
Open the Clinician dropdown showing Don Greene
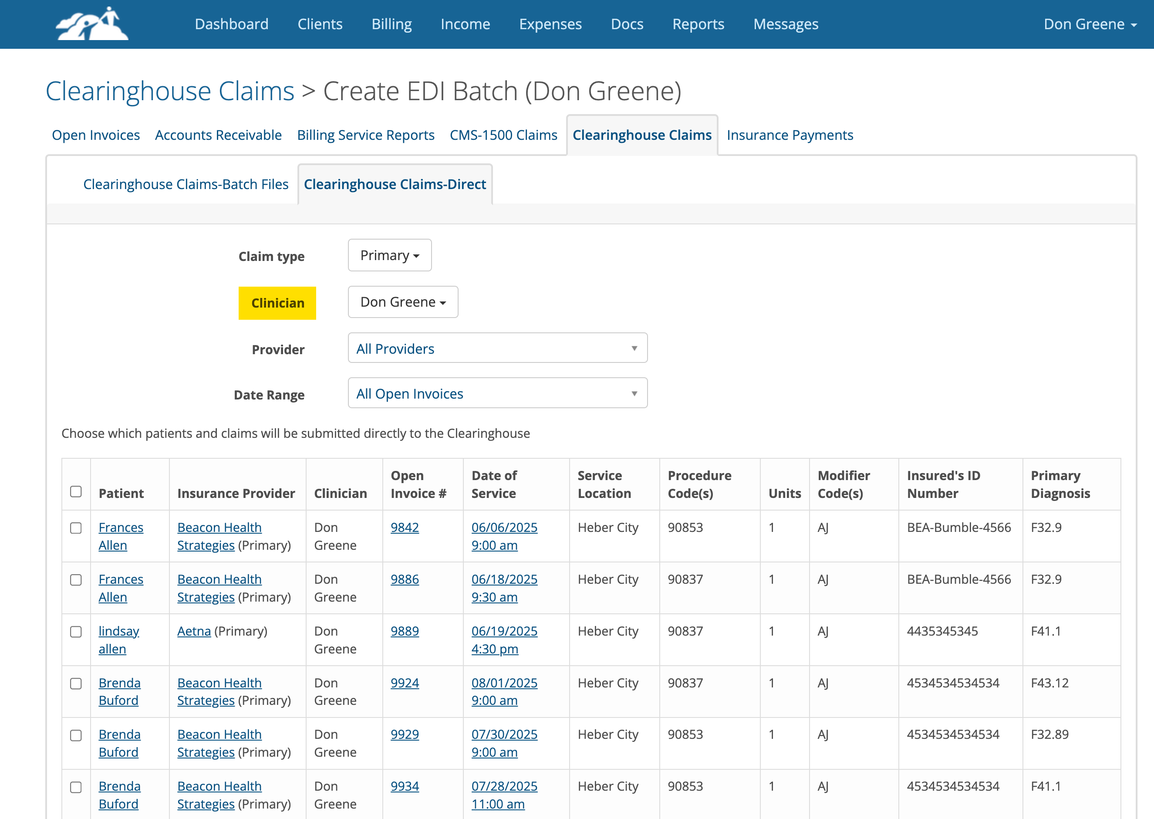tap(402, 301)
